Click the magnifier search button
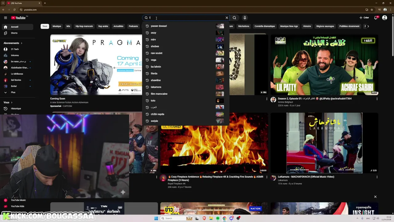The width and height of the screenshot is (394, 222). click(234, 18)
